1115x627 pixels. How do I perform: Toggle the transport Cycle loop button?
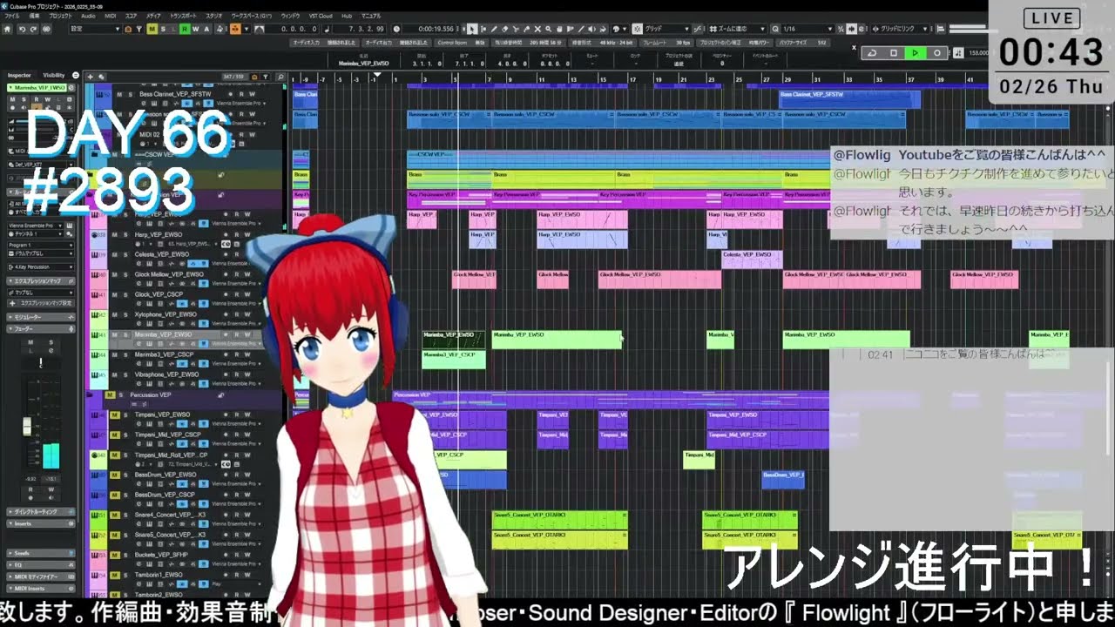[x=872, y=53]
